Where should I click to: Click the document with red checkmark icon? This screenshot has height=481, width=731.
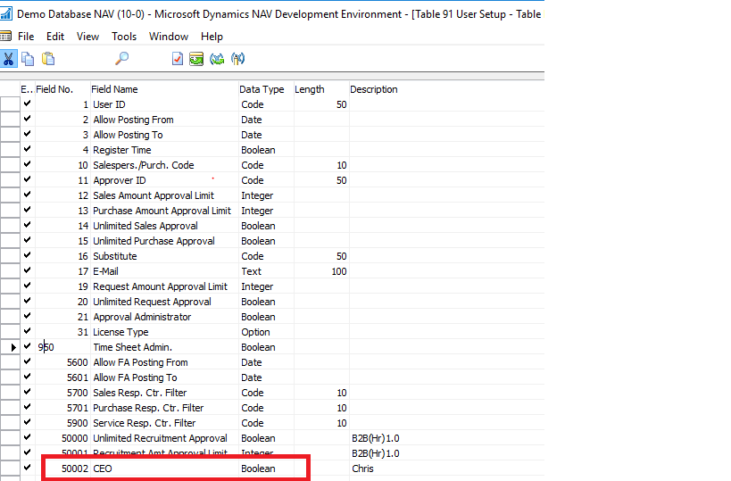click(177, 59)
